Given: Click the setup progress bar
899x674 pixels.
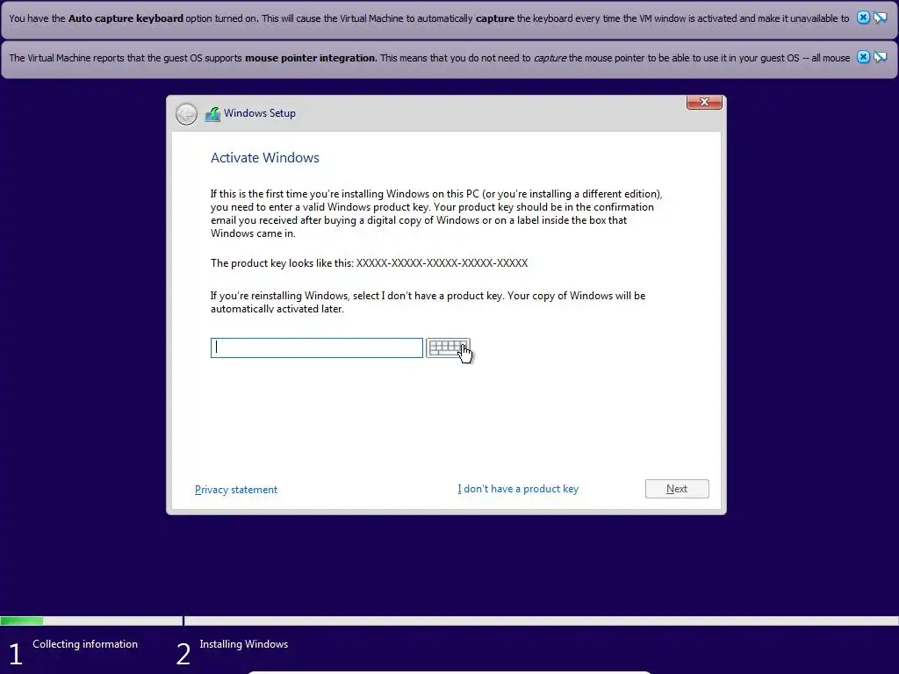Looking at the screenshot, I should click(449, 620).
